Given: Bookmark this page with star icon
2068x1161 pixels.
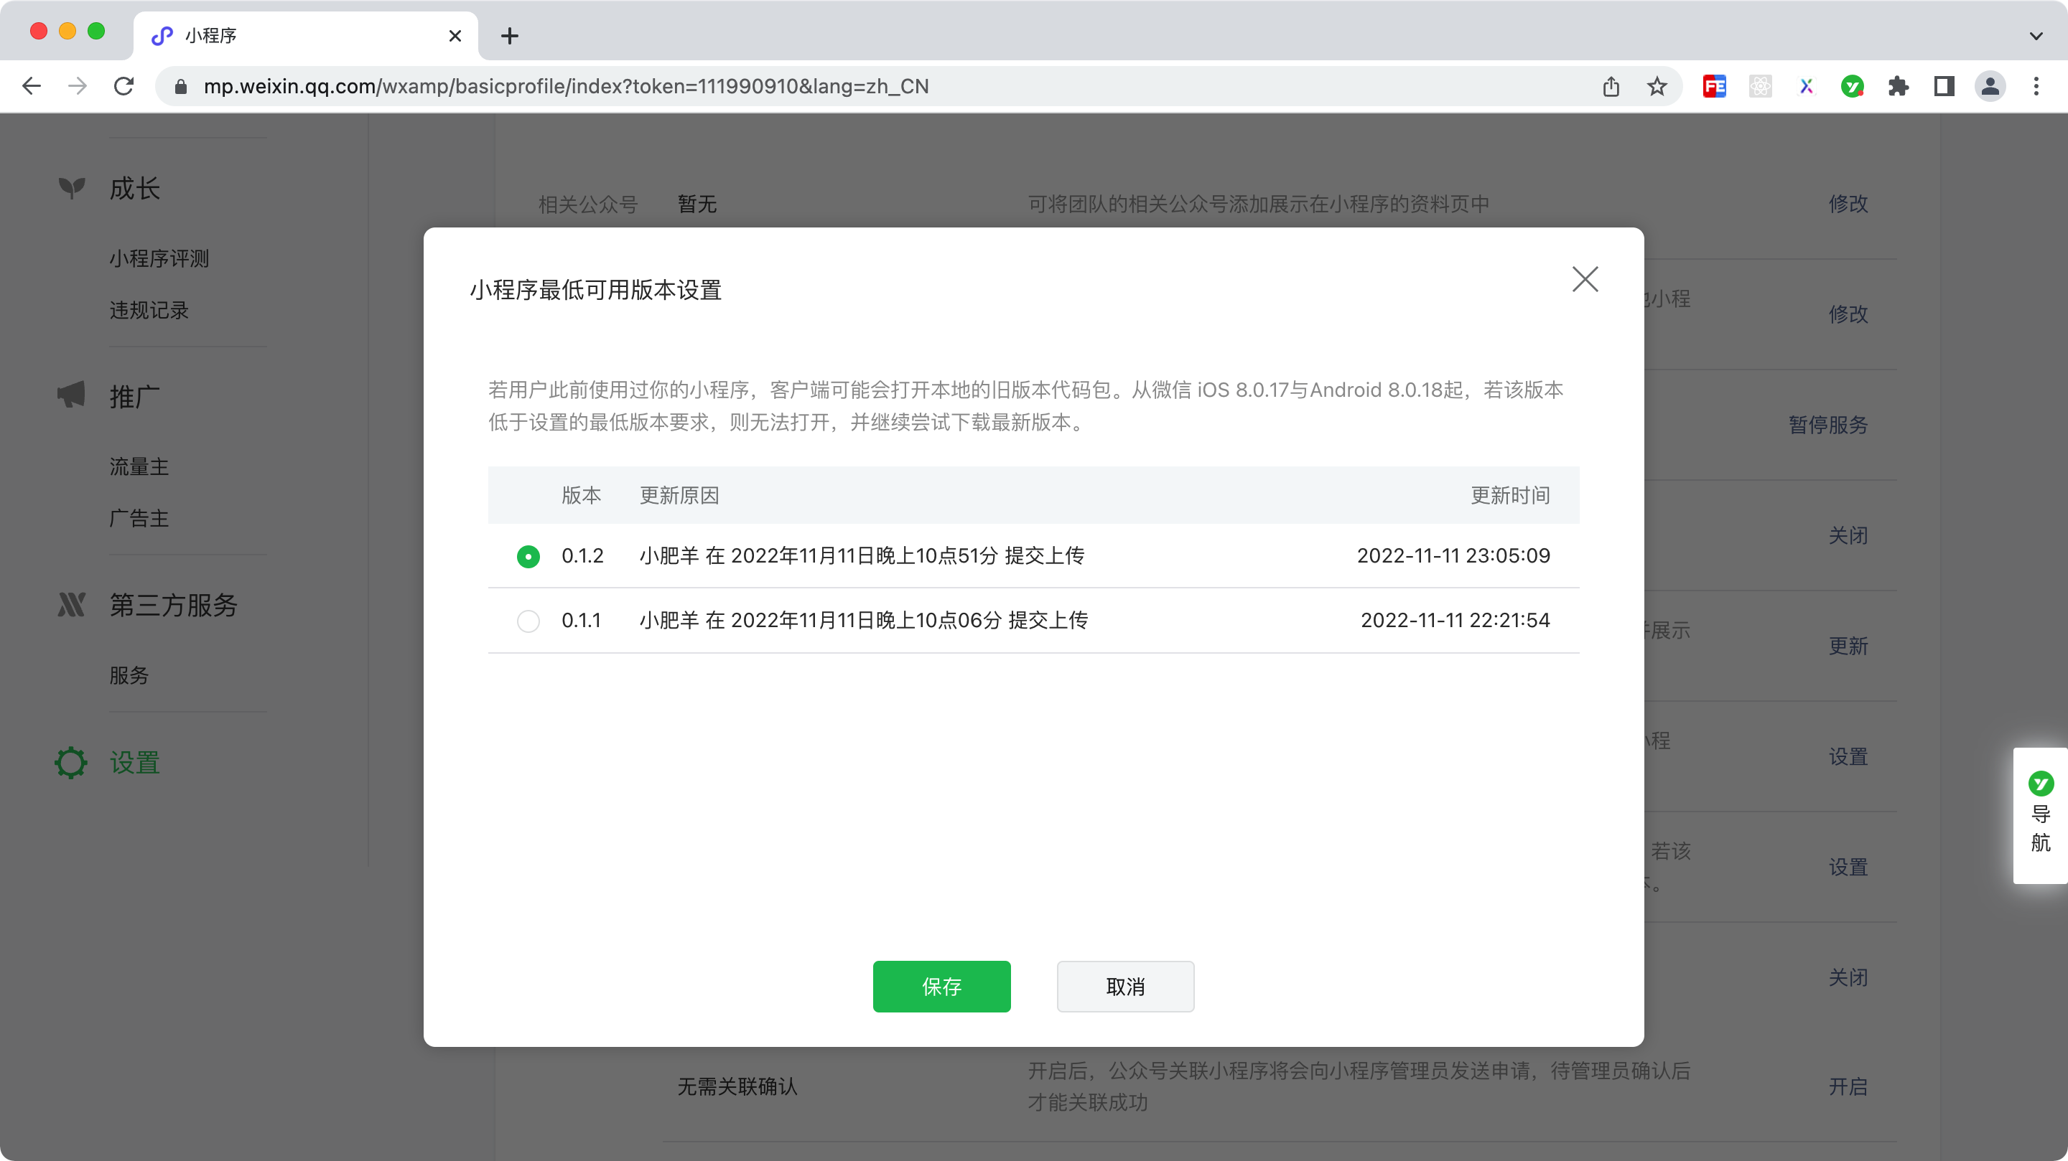Looking at the screenshot, I should click(x=1657, y=86).
